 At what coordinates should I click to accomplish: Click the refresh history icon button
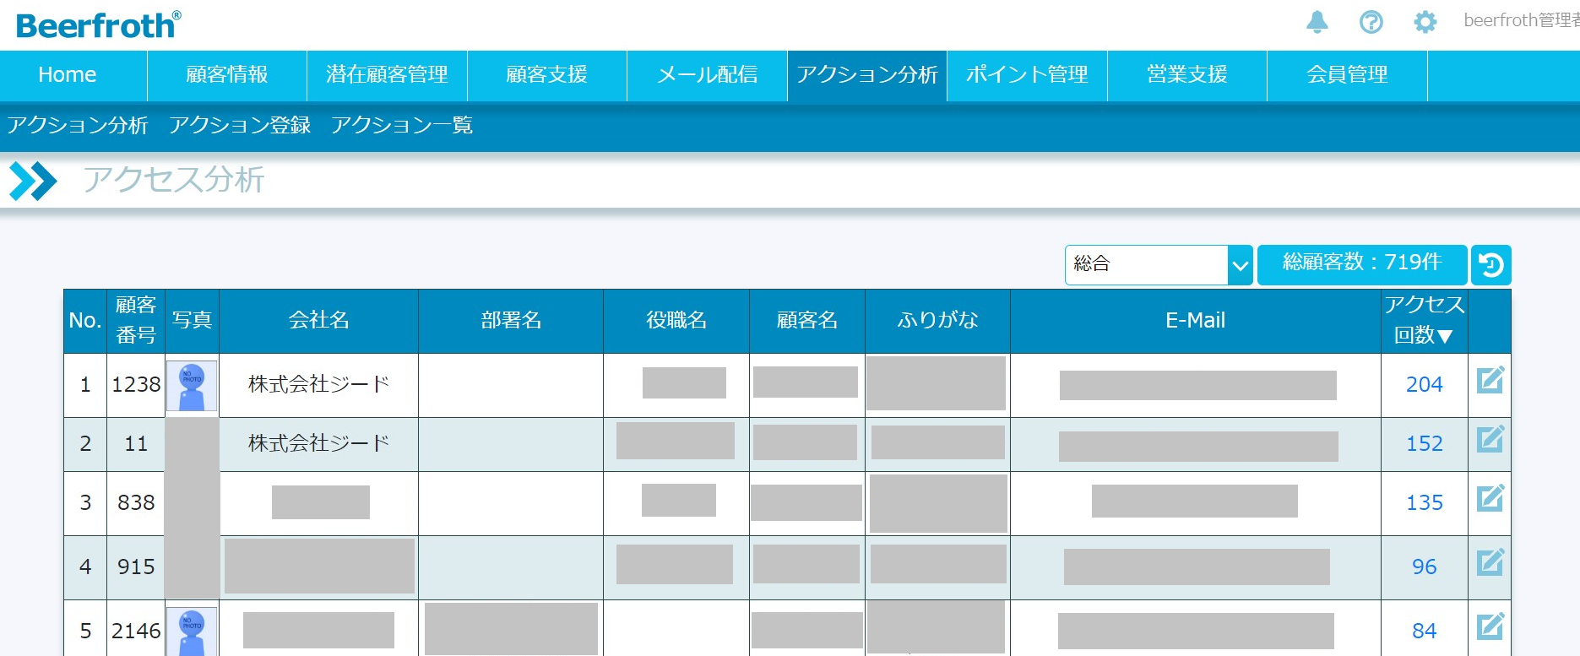point(1490,265)
